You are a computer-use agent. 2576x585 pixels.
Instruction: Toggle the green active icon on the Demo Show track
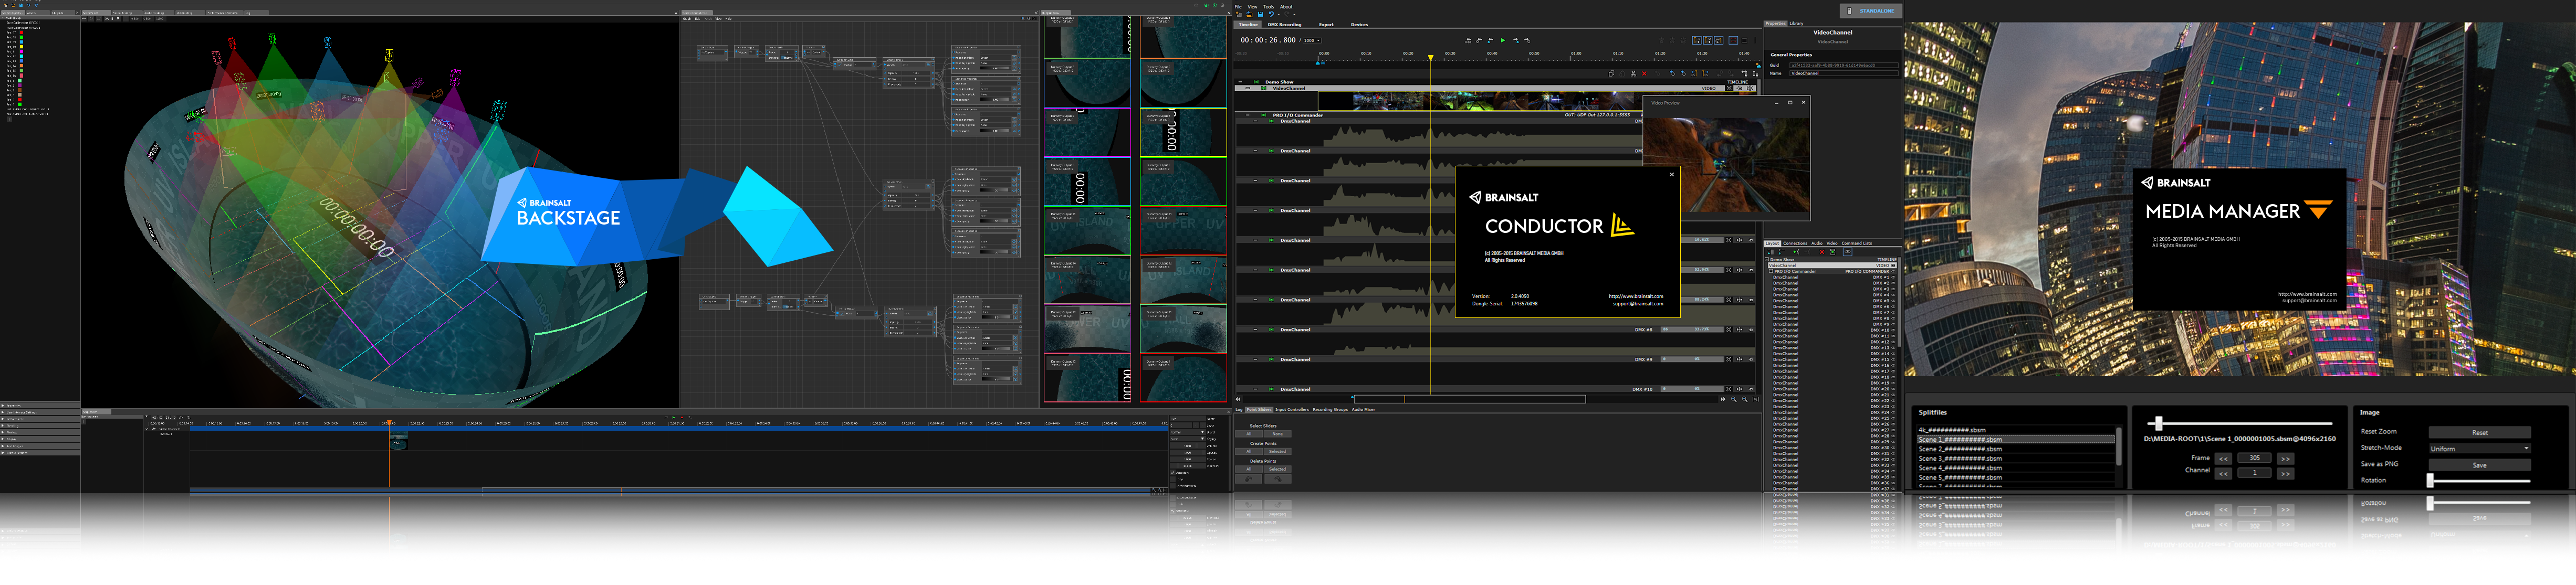tap(1256, 82)
